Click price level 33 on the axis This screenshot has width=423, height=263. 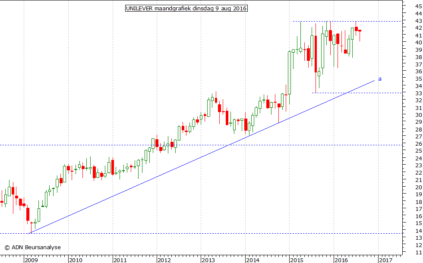[x=419, y=93]
